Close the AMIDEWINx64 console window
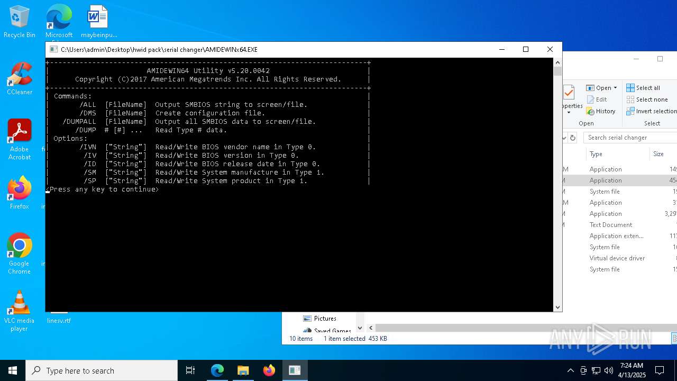677x381 pixels. pos(550,49)
